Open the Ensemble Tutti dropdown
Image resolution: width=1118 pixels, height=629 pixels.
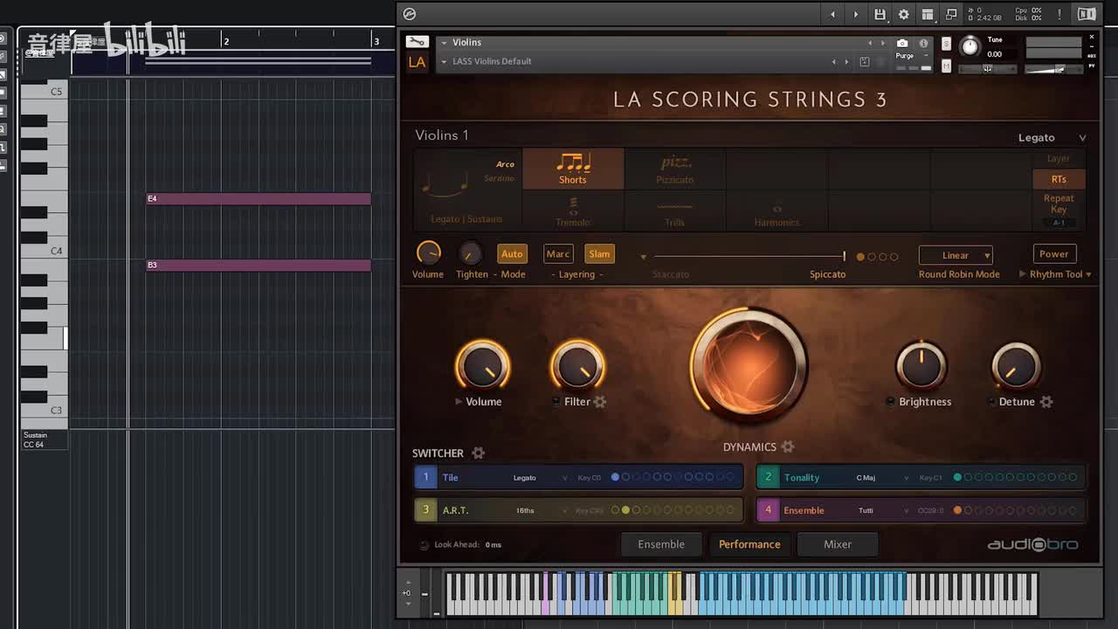(883, 510)
